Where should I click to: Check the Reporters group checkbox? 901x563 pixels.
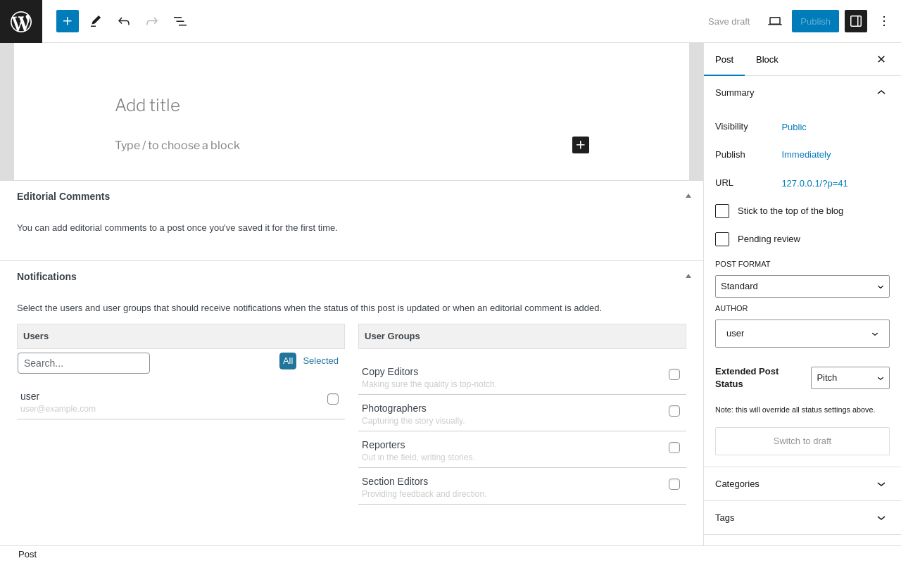click(x=674, y=448)
